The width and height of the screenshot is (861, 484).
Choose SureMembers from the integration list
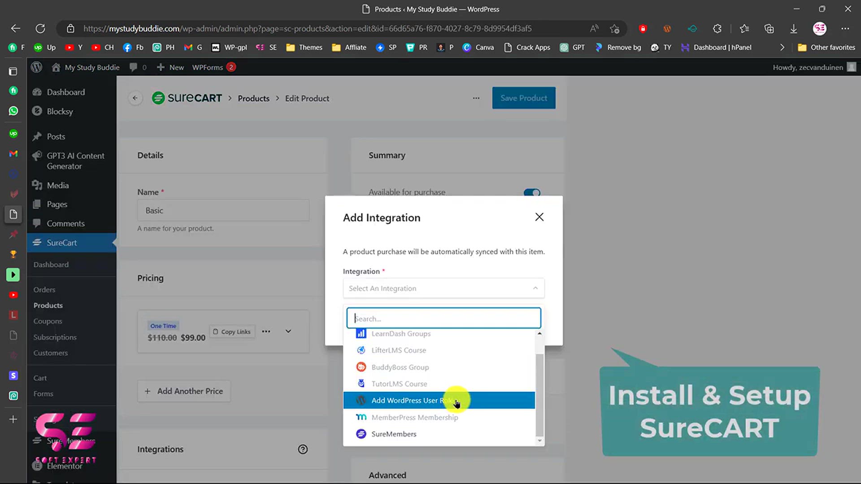click(x=439, y=434)
